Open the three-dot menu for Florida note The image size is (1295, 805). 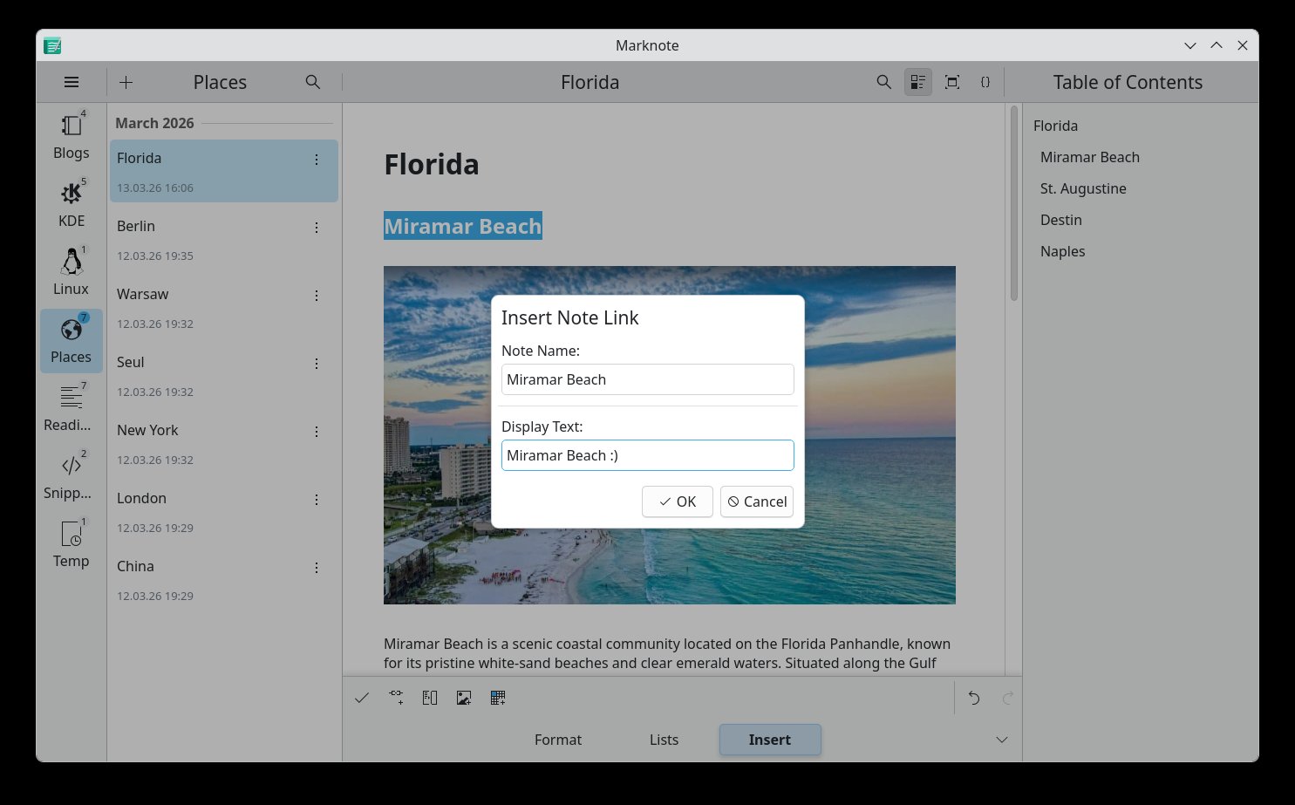(x=317, y=160)
